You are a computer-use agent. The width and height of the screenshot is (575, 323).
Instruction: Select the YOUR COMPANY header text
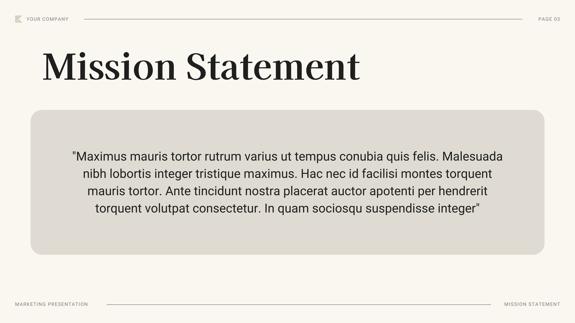pyautogui.click(x=47, y=19)
